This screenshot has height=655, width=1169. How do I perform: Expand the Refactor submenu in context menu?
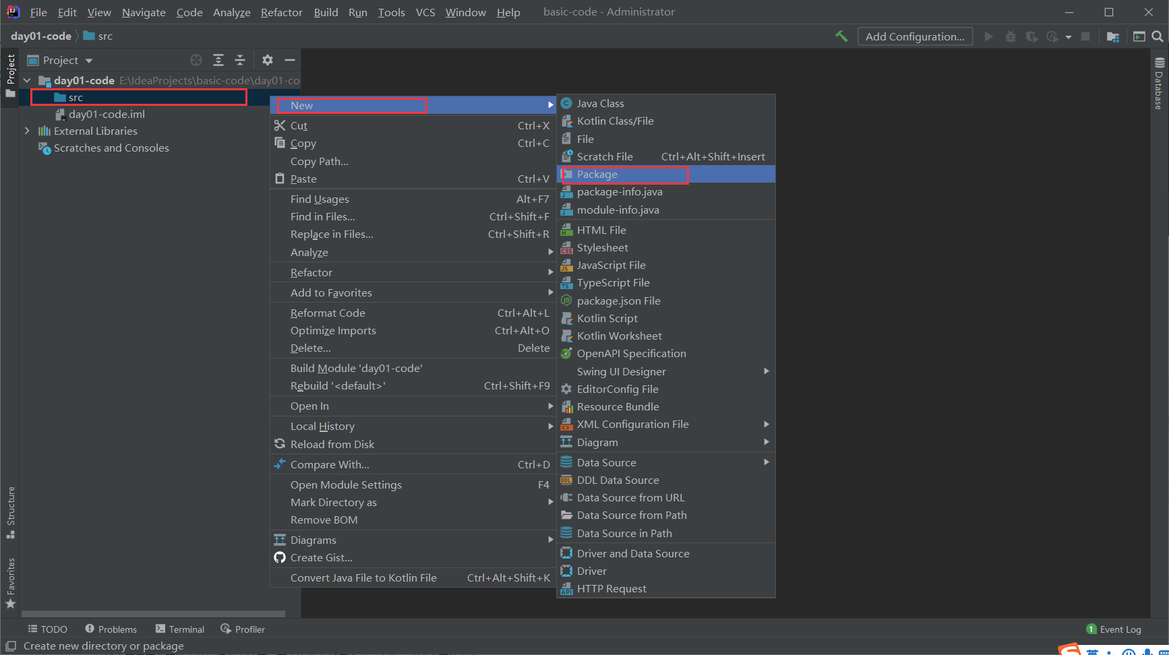point(413,272)
